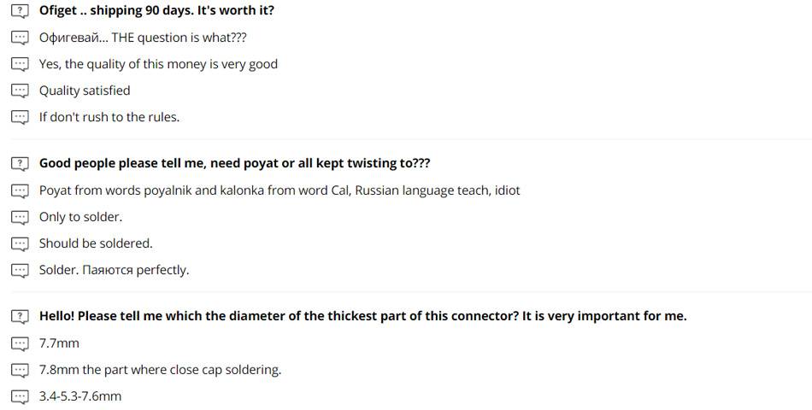The width and height of the screenshot is (812, 410).
Task: Click question icon beside the connector diameter question
Action: pyautogui.click(x=20, y=316)
